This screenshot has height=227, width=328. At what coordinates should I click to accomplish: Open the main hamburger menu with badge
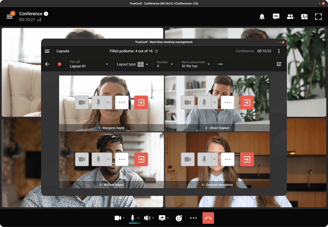[x=10, y=17]
